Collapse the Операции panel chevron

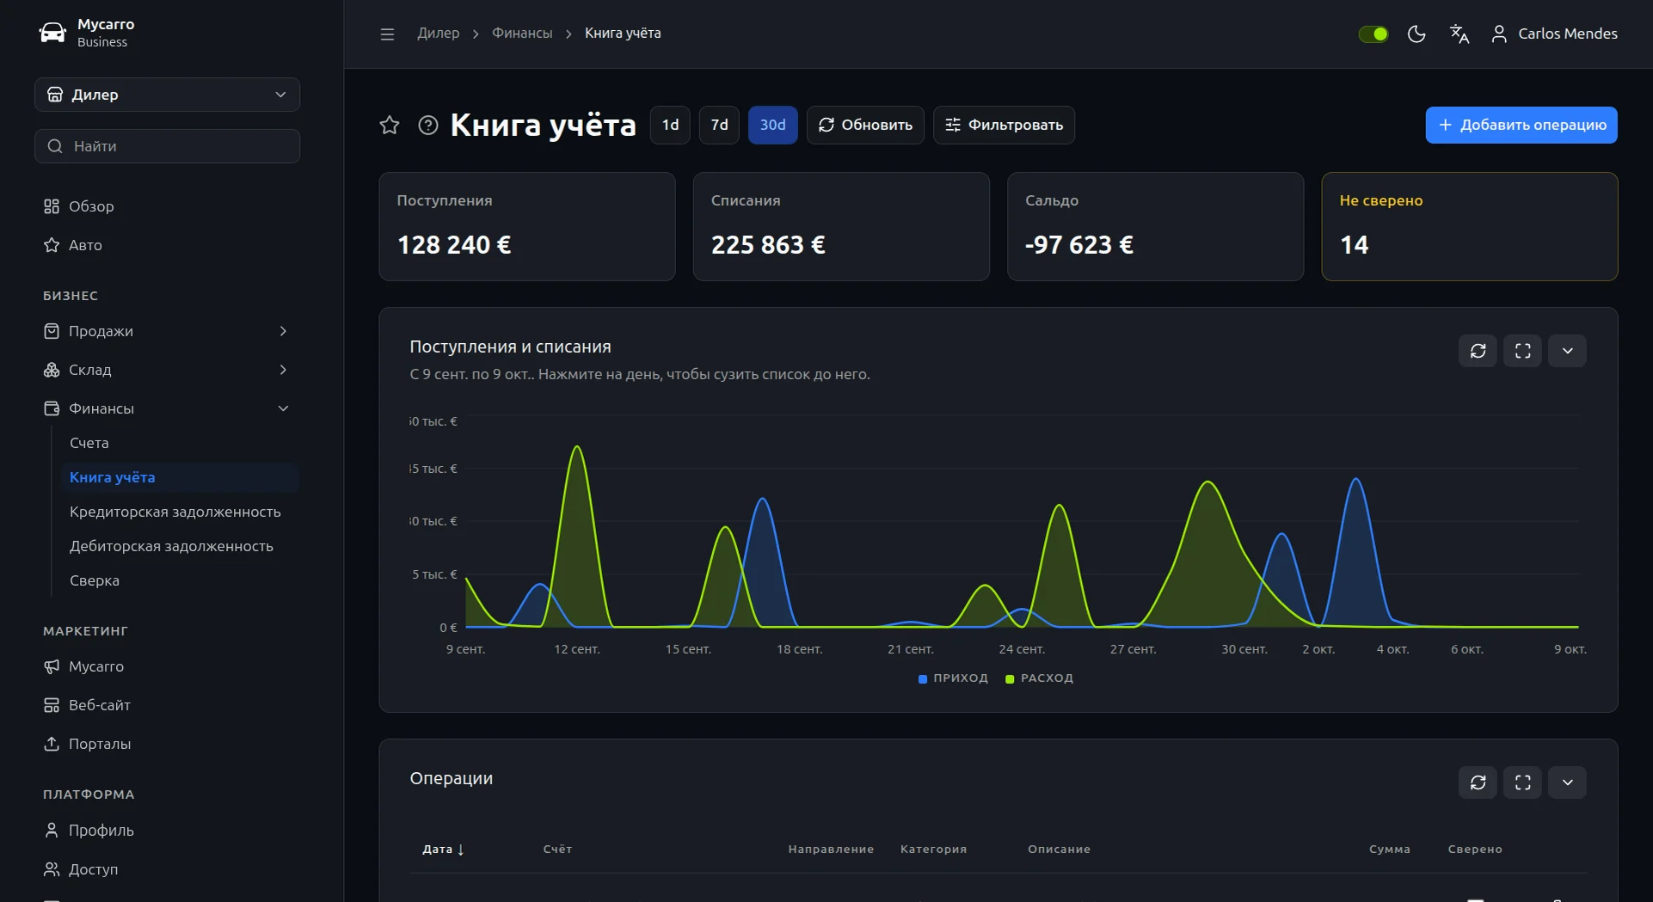1568,782
